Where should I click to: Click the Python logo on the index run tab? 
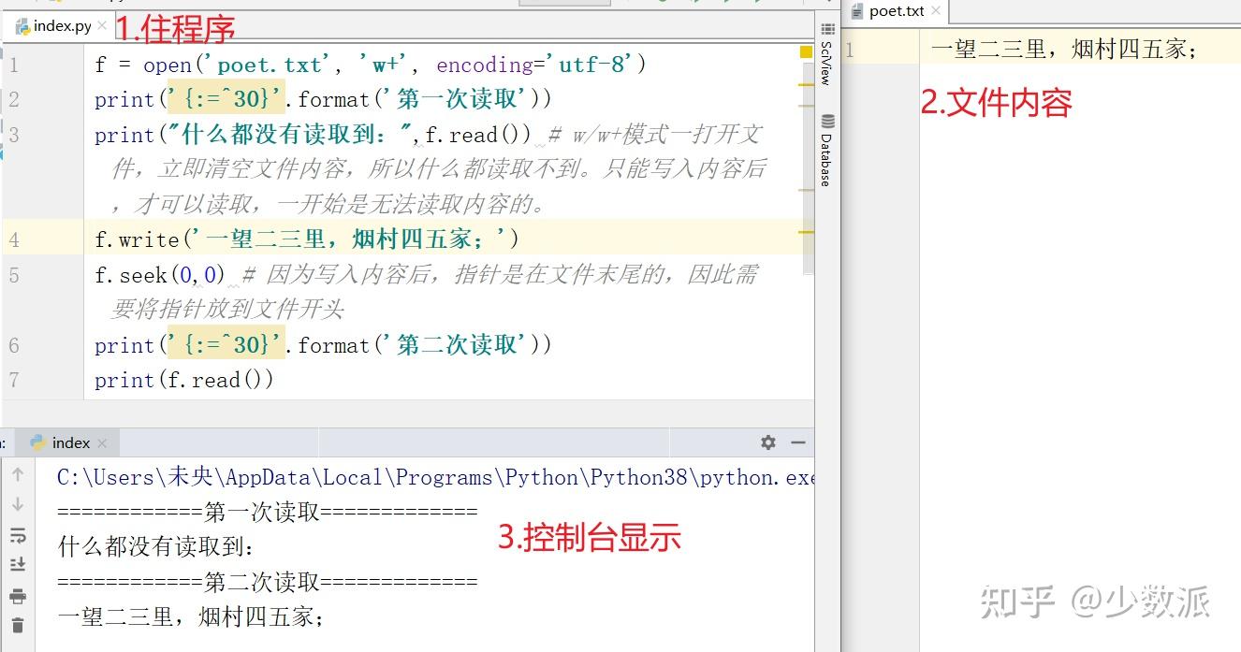(37, 442)
